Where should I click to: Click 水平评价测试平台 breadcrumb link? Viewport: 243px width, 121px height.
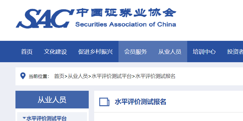pyautogui.click(x=112, y=76)
